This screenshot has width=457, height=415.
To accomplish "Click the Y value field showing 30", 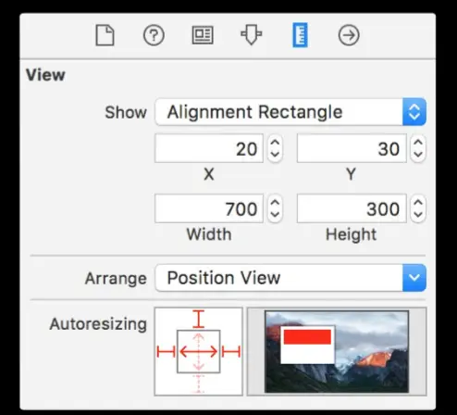I will (352, 148).
